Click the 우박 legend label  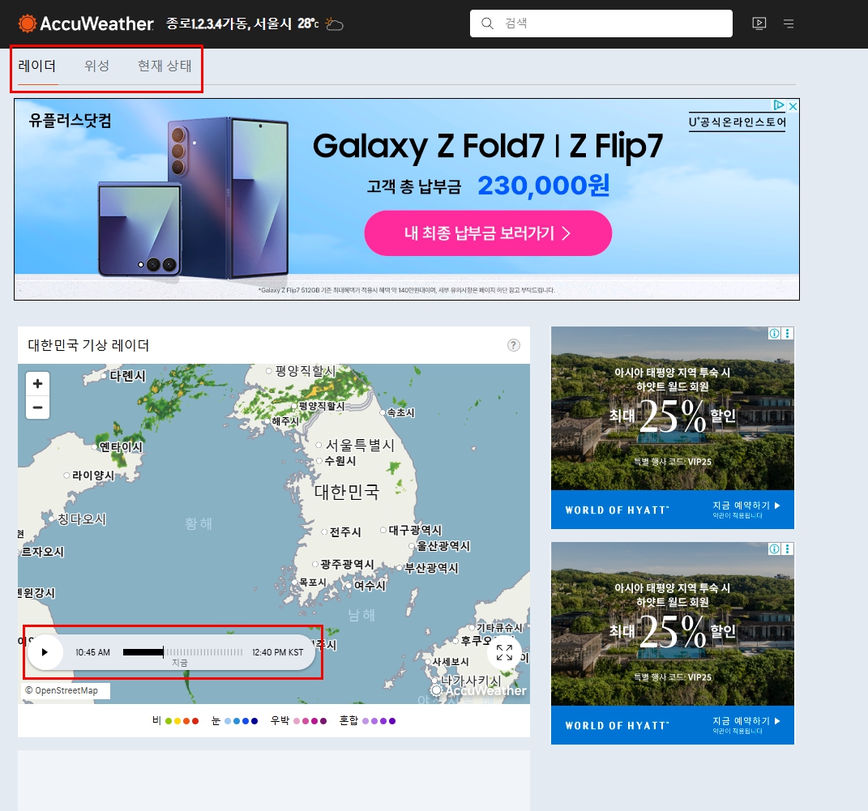[x=280, y=720]
